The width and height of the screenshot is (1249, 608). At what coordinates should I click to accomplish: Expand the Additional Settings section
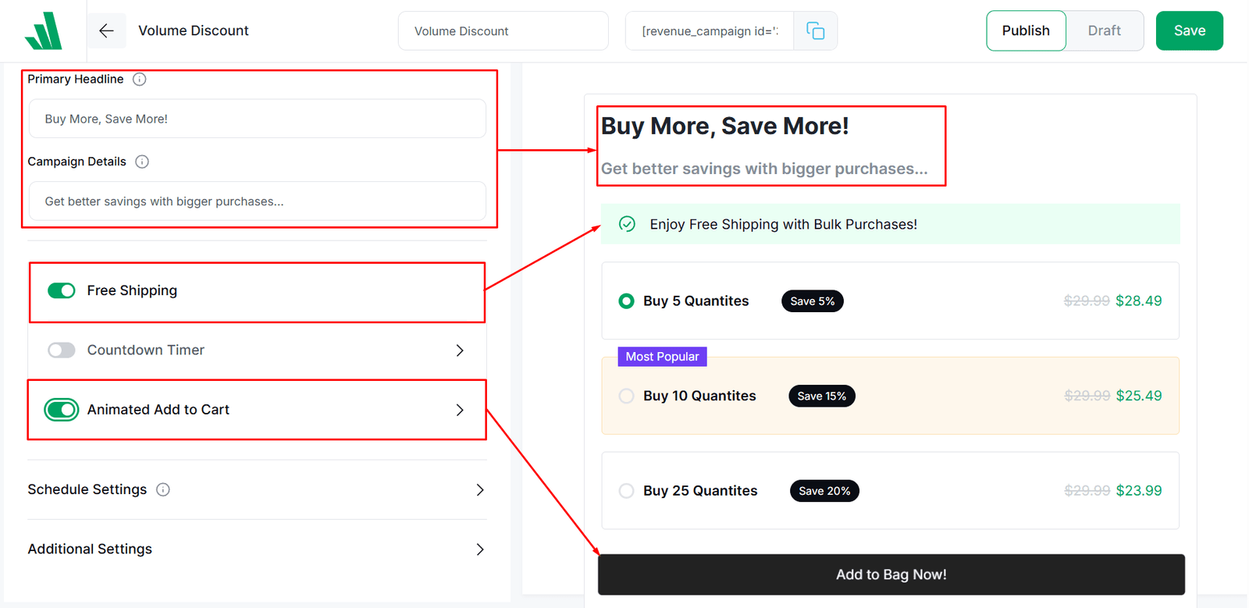pyautogui.click(x=257, y=549)
